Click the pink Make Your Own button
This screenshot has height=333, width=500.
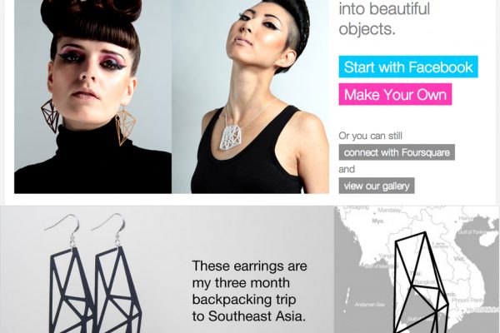[395, 94]
